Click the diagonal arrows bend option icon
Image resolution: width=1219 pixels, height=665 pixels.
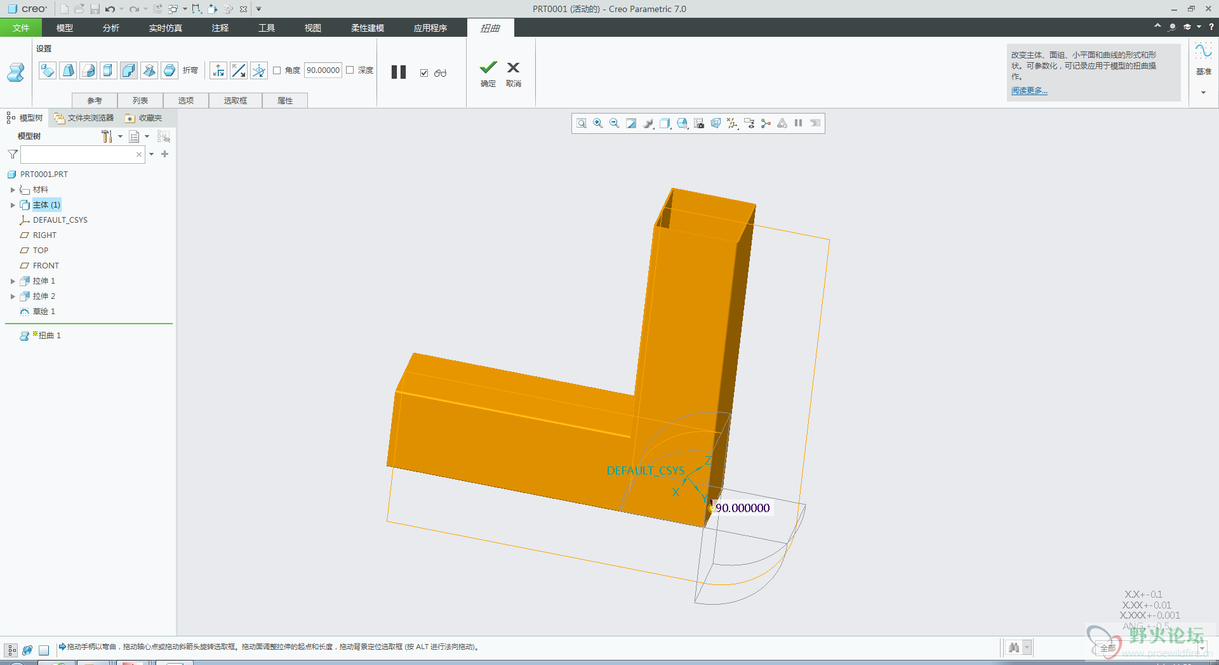pyautogui.click(x=239, y=70)
